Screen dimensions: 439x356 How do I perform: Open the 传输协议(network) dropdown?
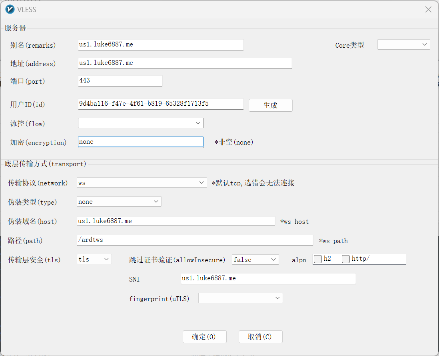pyautogui.click(x=142, y=183)
